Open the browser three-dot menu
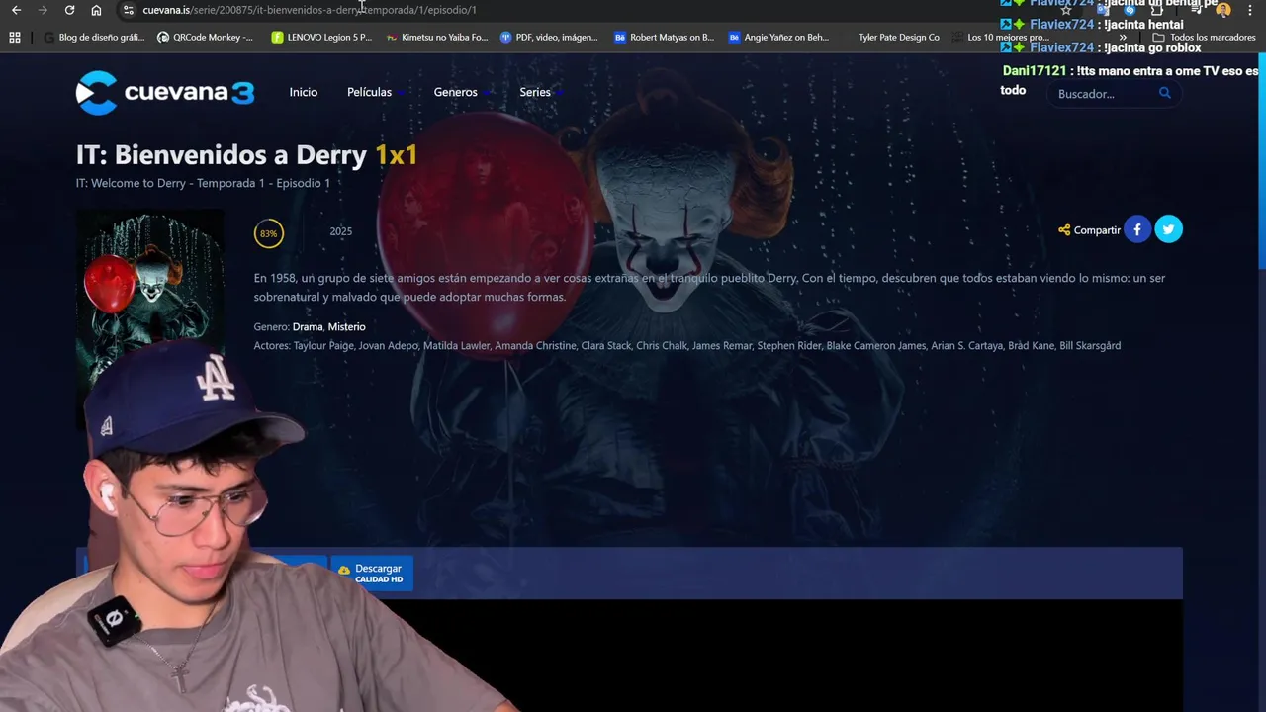This screenshot has width=1266, height=712. [x=1249, y=10]
